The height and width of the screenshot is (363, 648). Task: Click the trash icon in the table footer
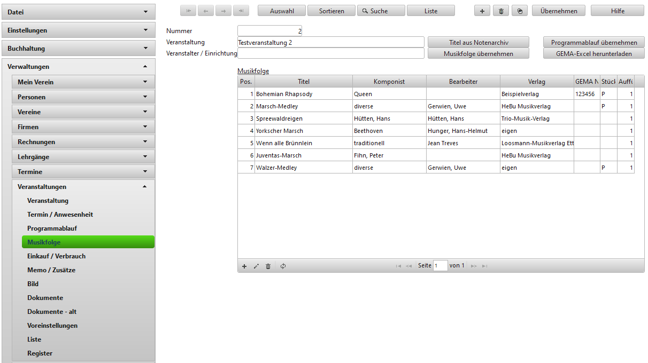pos(268,266)
